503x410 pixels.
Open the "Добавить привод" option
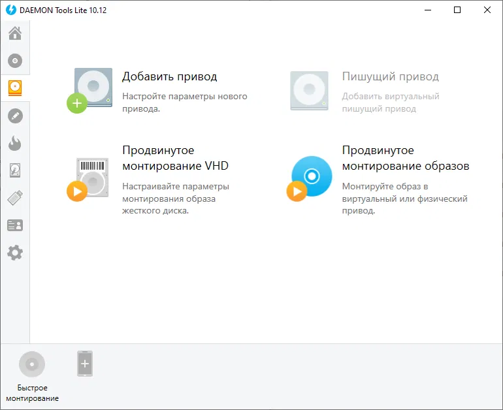coord(170,76)
